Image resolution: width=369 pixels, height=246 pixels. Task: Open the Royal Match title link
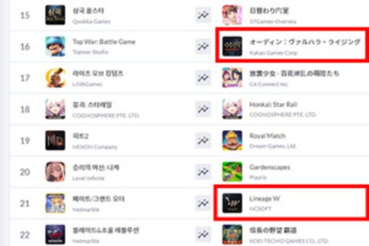coord(268,136)
